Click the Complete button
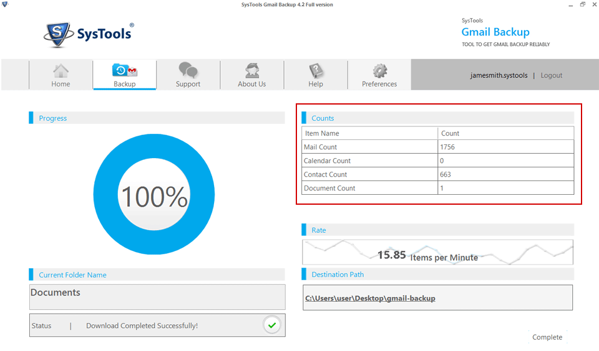 click(x=547, y=337)
